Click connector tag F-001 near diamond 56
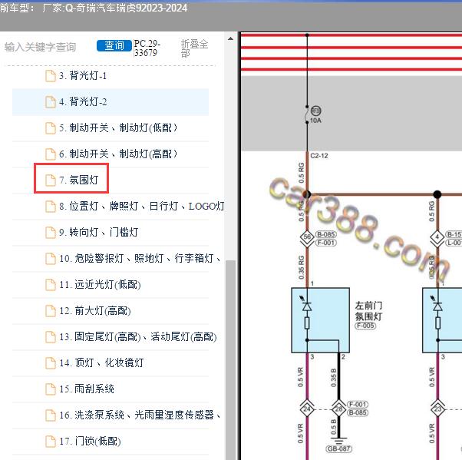Image resolution: width=462 pixels, height=460 pixels. coord(325,243)
